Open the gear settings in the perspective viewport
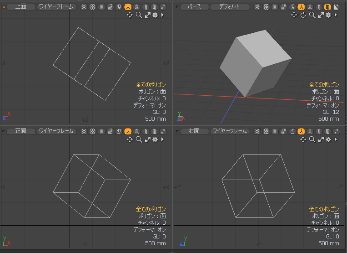 328,15
